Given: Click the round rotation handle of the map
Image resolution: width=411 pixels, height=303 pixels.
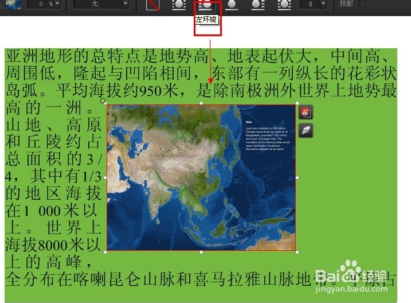Looking at the screenshot, I should click(103, 101).
